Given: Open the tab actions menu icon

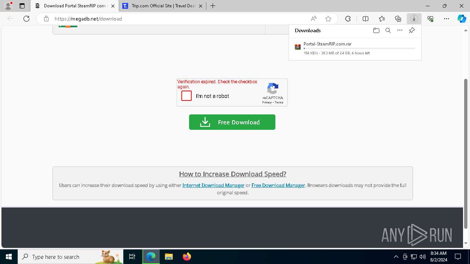Looking at the screenshot, I should click(x=22, y=6).
